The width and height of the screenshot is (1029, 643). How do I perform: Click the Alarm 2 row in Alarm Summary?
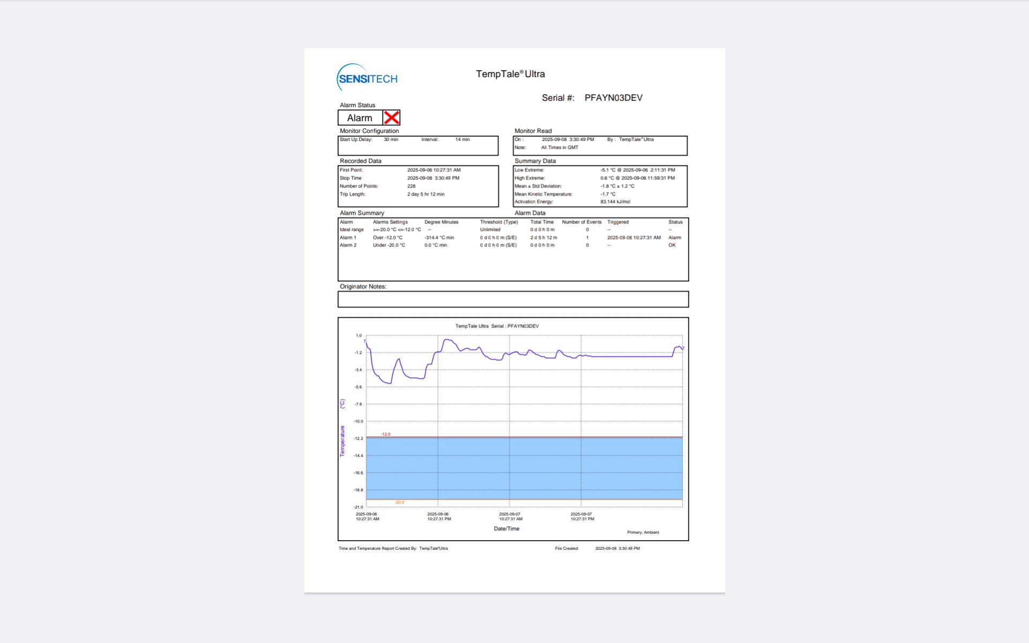(348, 245)
